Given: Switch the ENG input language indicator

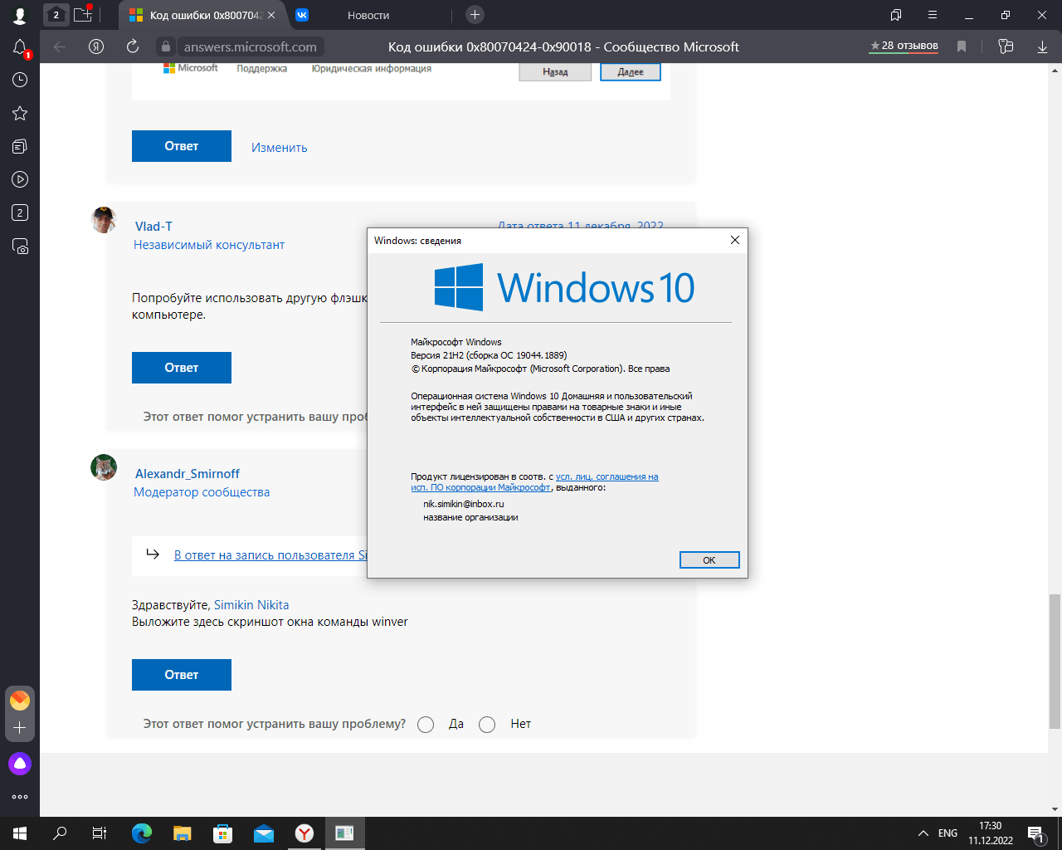Looking at the screenshot, I should coord(948,833).
